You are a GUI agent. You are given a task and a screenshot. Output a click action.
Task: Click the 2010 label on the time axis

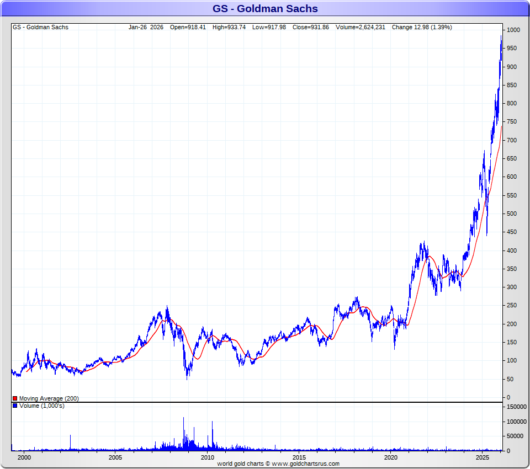pyautogui.click(x=207, y=457)
